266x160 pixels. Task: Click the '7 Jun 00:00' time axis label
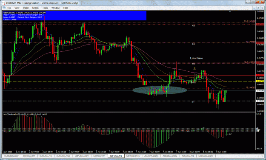pyautogui.click(x=154, y=152)
